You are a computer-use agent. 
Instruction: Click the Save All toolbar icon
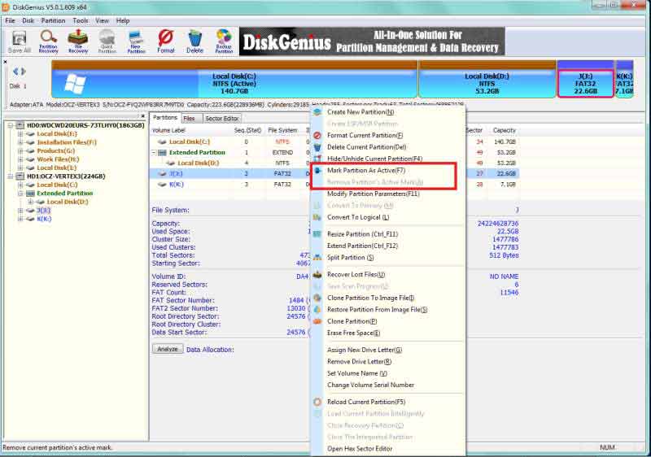[19, 42]
